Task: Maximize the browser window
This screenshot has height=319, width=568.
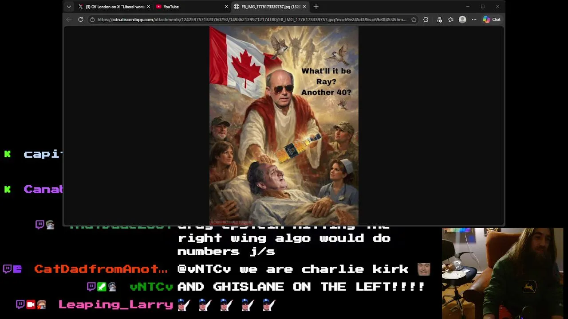Action: [x=483, y=7]
